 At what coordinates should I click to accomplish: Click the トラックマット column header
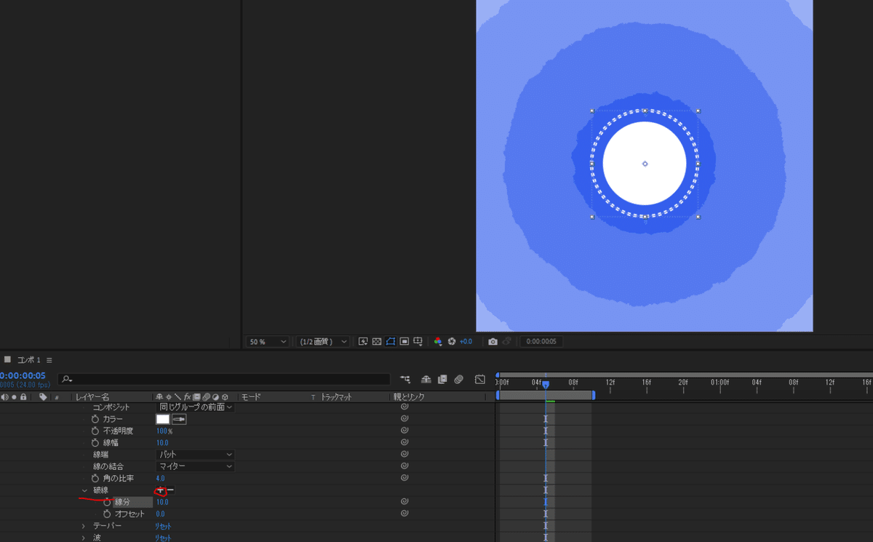pos(336,397)
